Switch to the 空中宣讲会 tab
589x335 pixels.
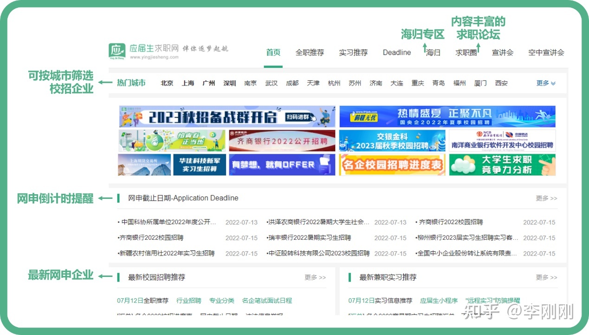coord(546,53)
